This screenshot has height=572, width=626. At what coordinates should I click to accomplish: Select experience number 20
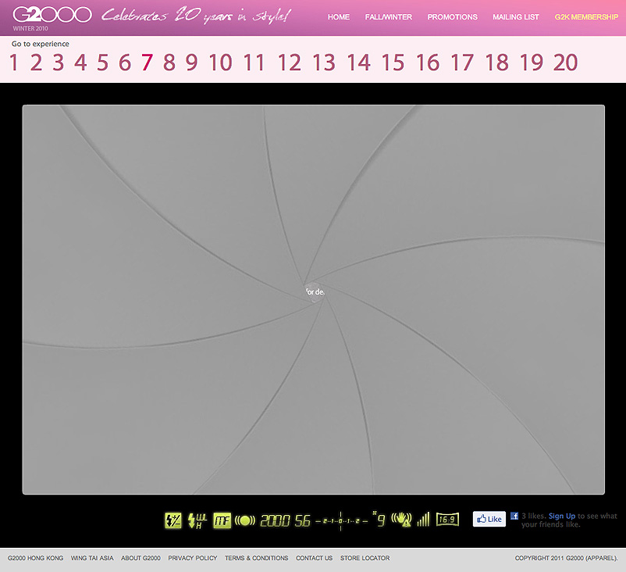coord(565,63)
